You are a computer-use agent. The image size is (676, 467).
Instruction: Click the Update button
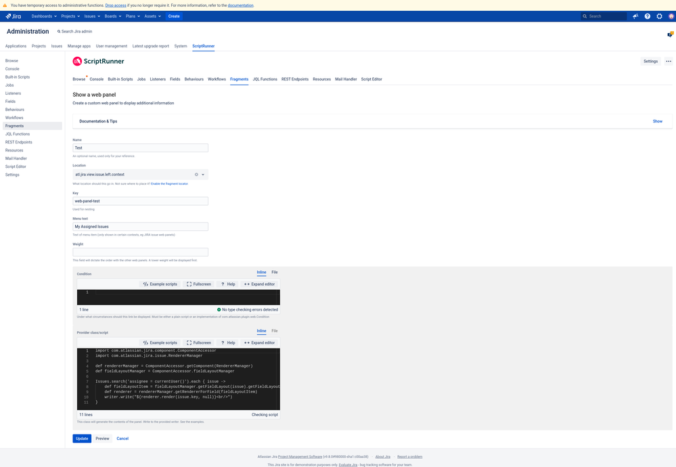pos(81,438)
